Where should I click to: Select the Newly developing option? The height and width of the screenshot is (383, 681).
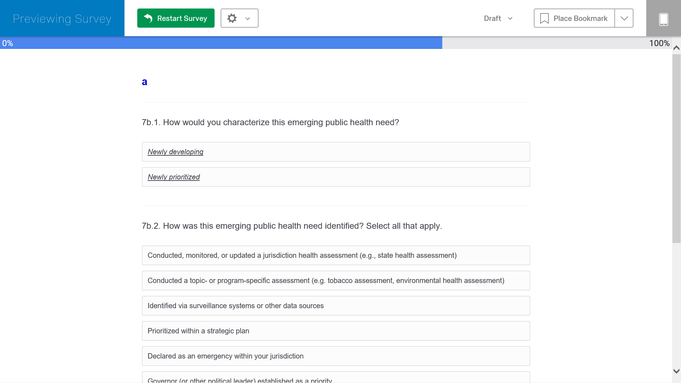336,152
